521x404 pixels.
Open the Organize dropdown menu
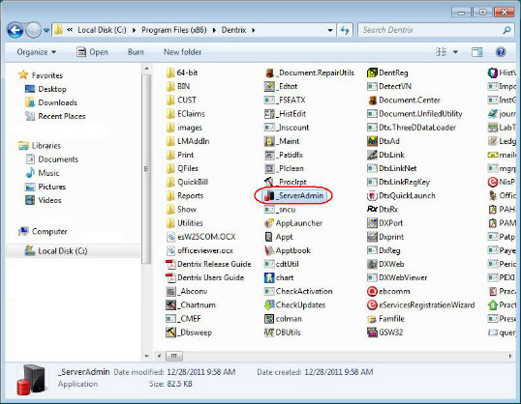(x=37, y=52)
